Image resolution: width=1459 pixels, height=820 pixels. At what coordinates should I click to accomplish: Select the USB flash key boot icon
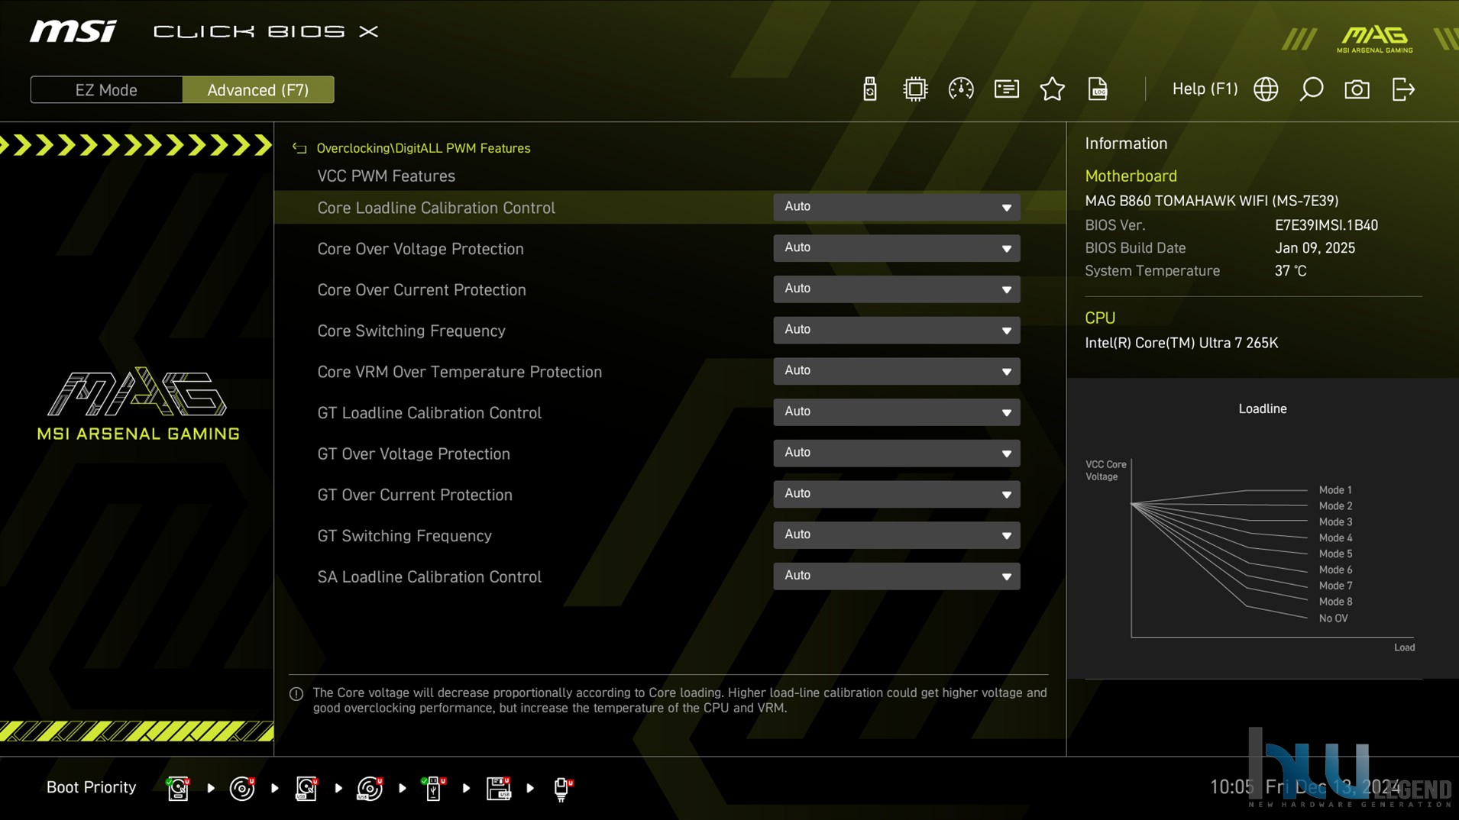tap(433, 788)
